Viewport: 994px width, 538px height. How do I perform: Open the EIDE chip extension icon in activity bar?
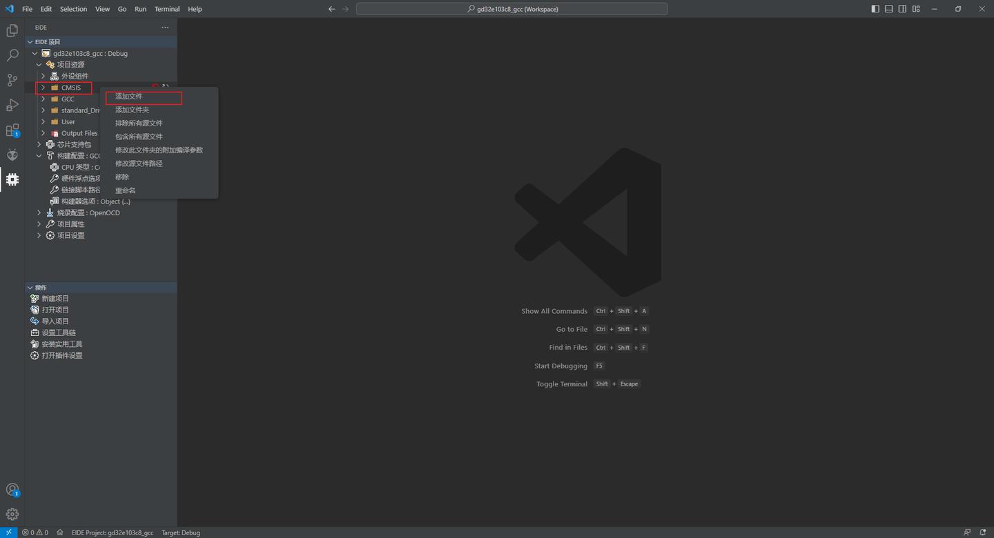[x=12, y=179]
